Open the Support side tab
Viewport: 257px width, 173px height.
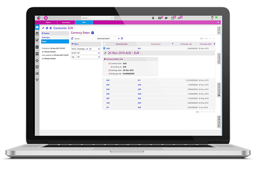(x=219, y=59)
